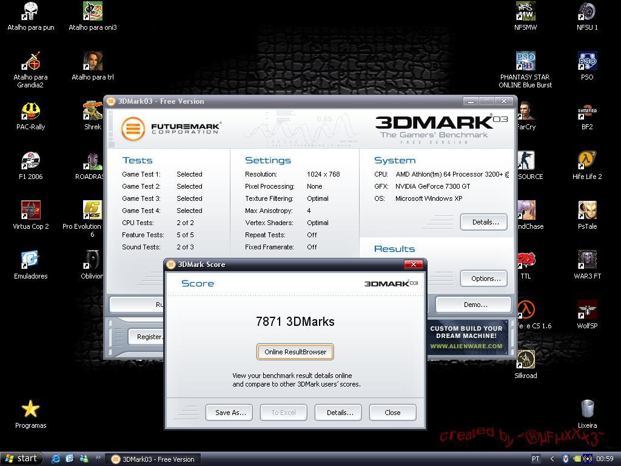Click the Online ResultBrowser button
The image size is (621, 466).
coord(295,352)
